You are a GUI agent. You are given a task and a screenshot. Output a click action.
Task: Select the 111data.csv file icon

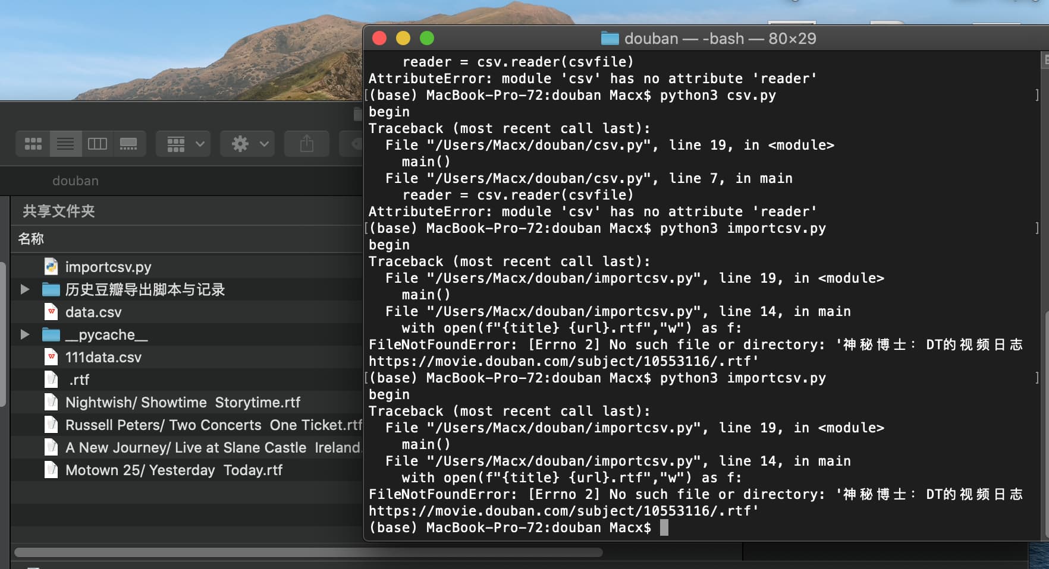click(52, 357)
